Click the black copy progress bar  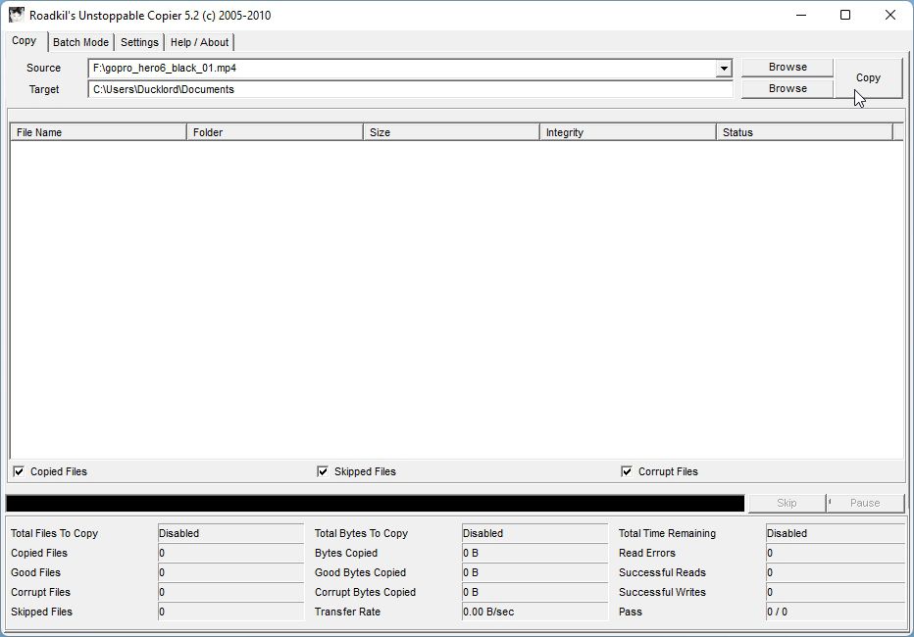click(375, 503)
